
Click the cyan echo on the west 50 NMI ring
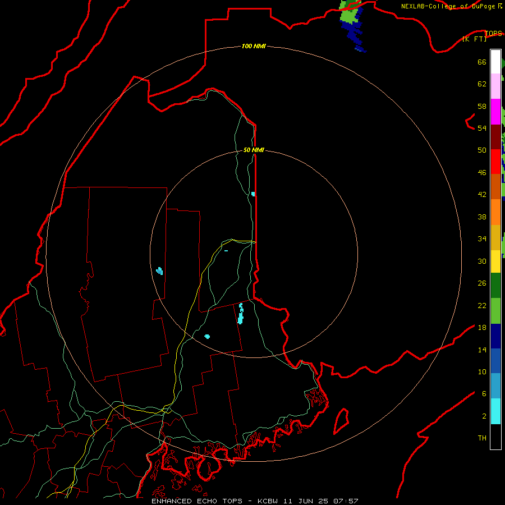(x=159, y=271)
